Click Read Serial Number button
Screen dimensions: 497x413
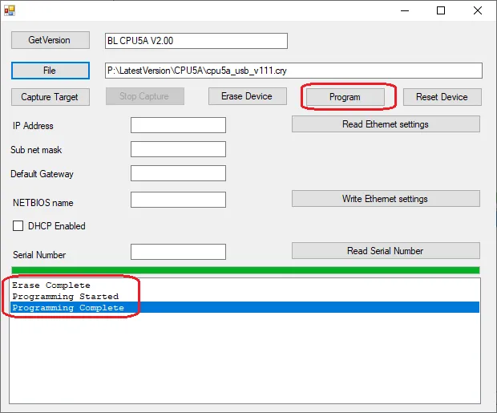tap(386, 250)
